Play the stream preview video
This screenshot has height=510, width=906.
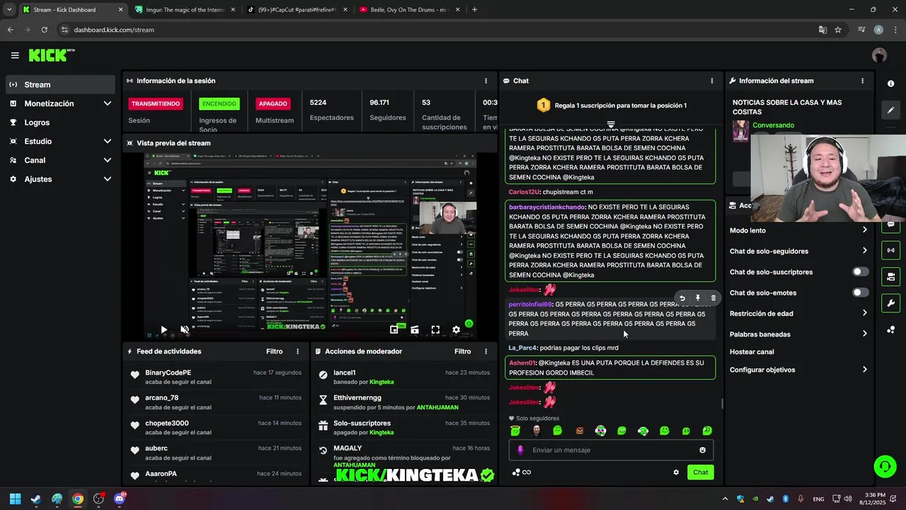pyautogui.click(x=164, y=329)
